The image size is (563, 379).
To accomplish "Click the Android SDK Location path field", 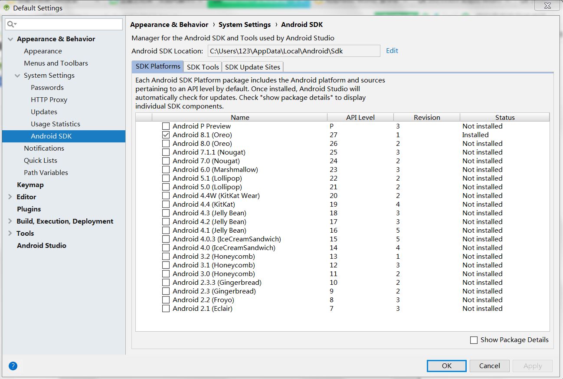I will [x=294, y=51].
